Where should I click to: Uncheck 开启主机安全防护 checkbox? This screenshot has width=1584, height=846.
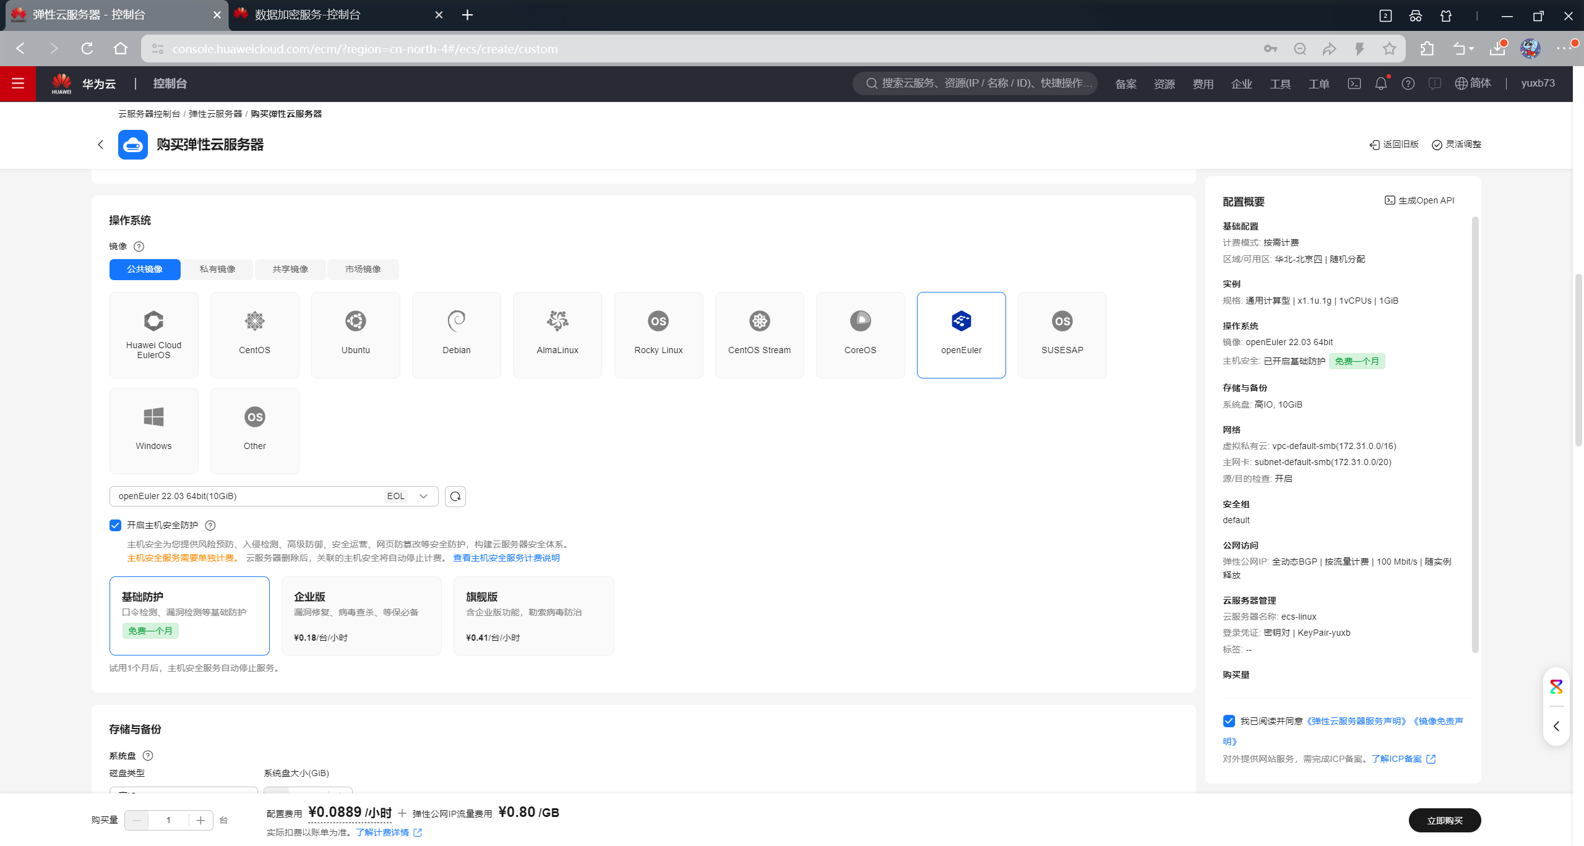(x=115, y=525)
